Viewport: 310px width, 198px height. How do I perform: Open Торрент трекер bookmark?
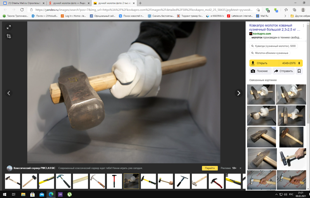(190, 16)
